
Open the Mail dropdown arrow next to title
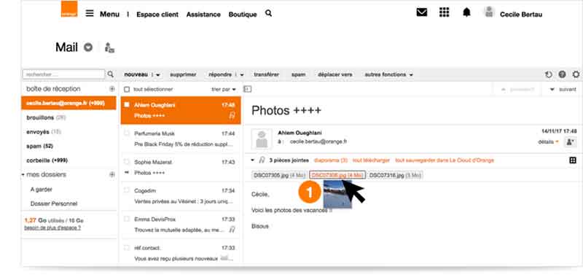[87, 47]
